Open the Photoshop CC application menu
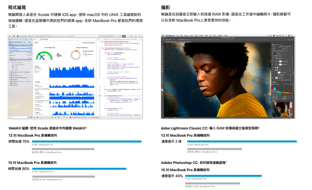The image size is (312, 190). coord(170,35)
